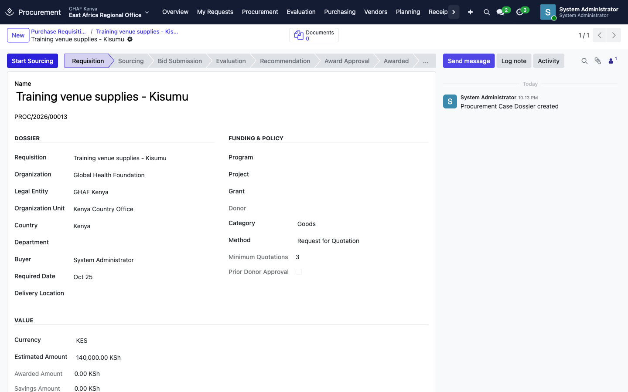The width and height of the screenshot is (628, 392).
Task: Toggle the Prior Donor Approval checkbox
Action: pyautogui.click(x=299, y=272)
